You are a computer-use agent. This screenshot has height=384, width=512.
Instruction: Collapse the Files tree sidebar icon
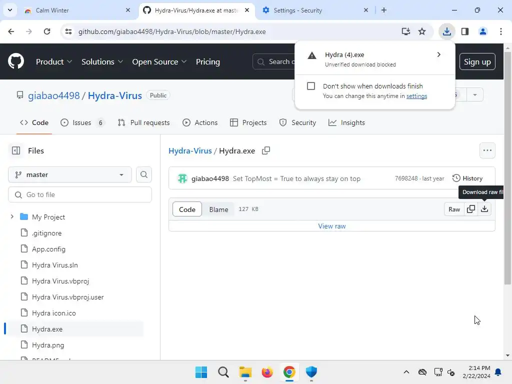(x=16, y=150)
